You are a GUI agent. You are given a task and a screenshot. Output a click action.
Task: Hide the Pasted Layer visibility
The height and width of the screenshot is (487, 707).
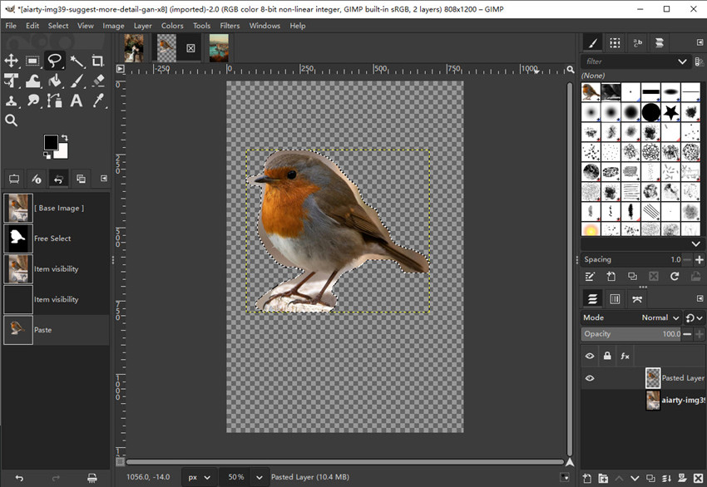pos(589,377)
